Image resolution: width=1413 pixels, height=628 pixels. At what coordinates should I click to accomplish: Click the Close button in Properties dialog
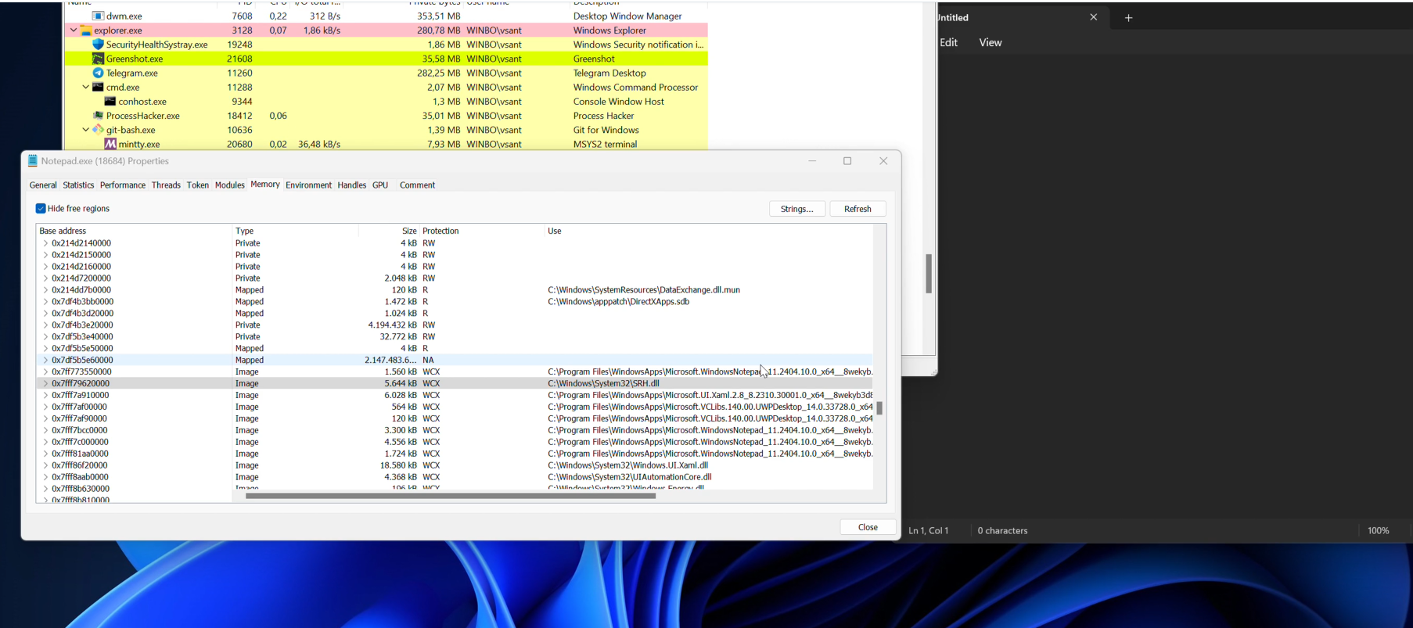click(868, 527)
